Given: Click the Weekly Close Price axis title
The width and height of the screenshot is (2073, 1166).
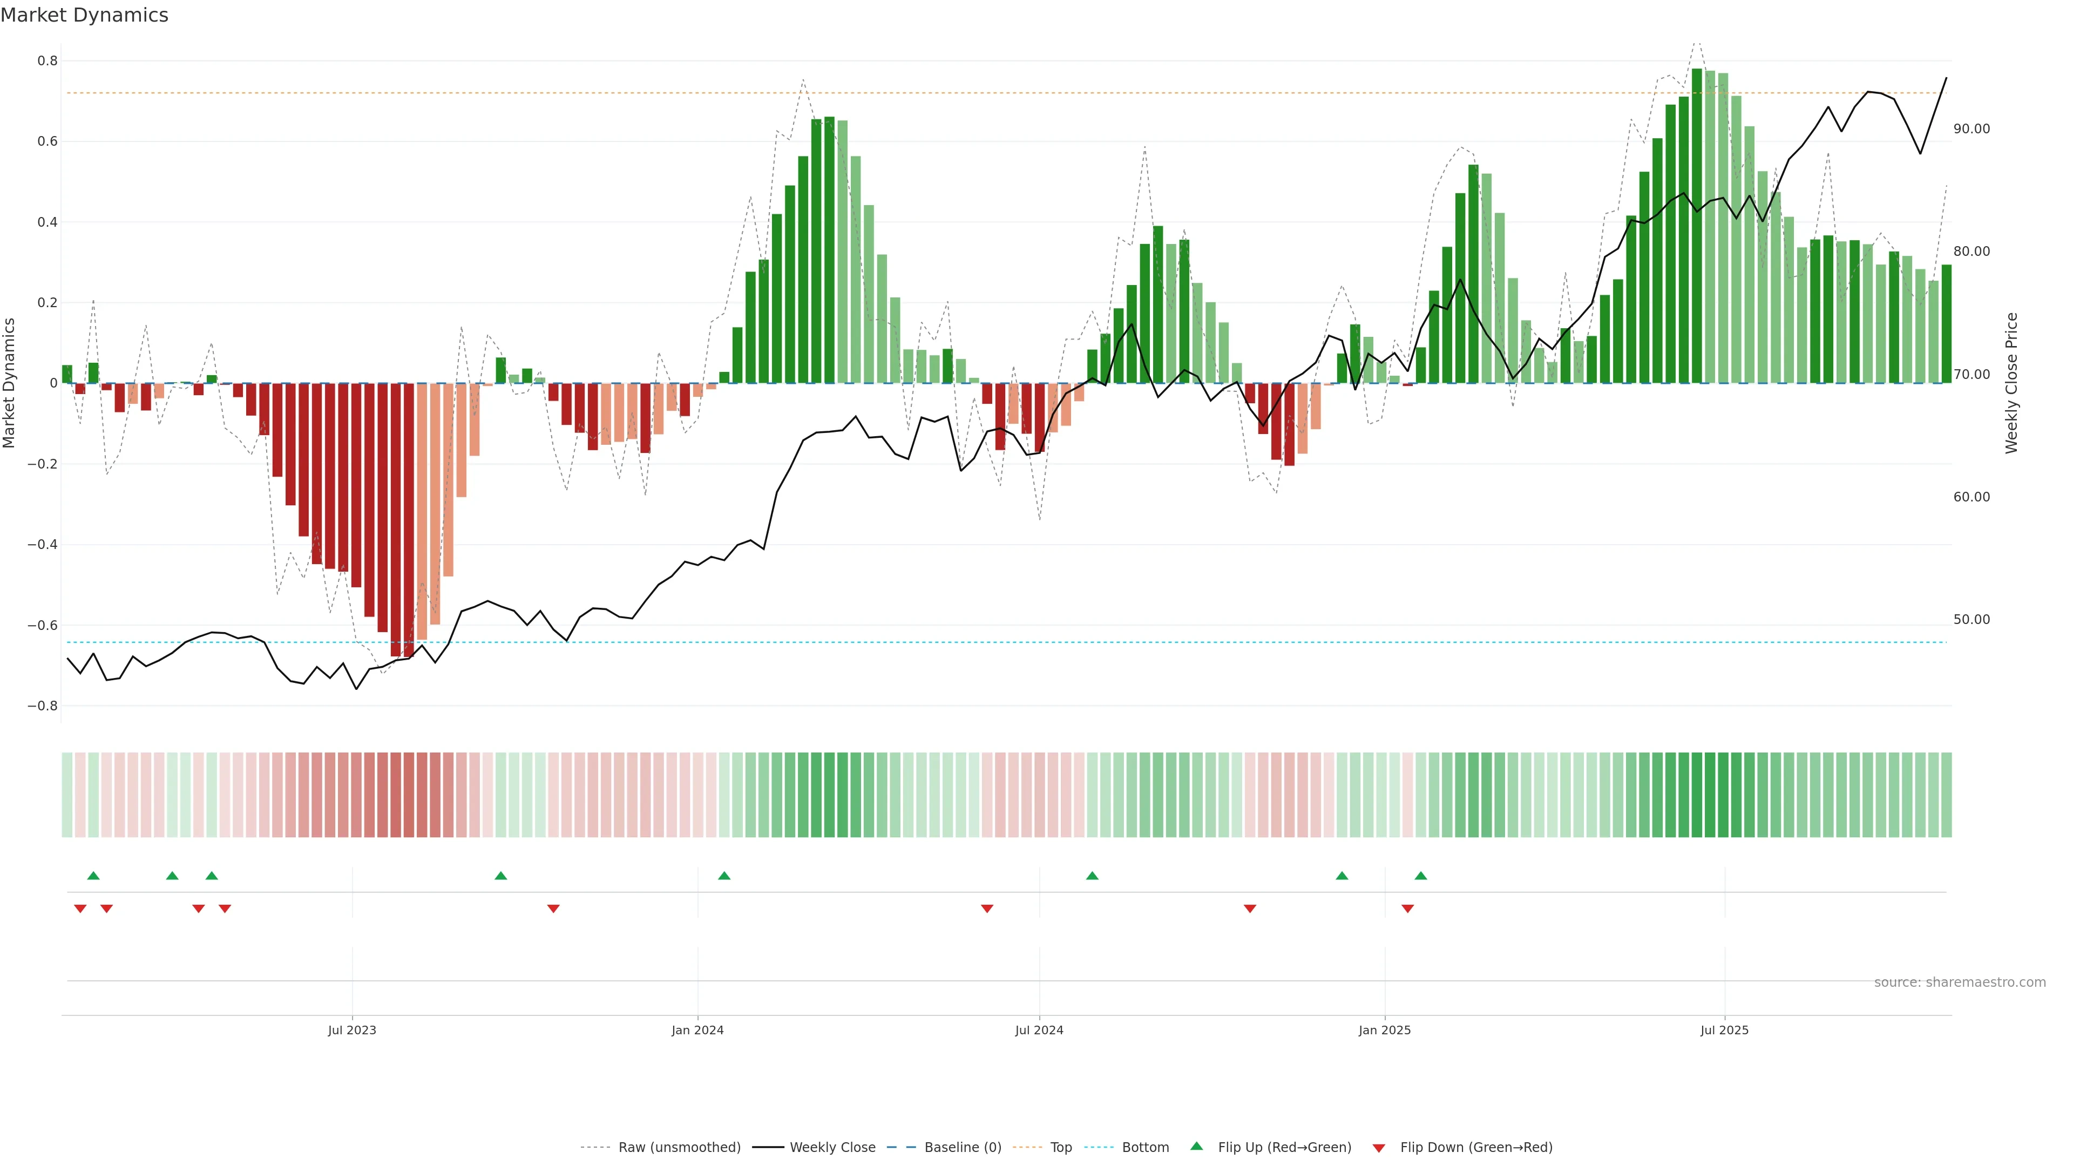Looking at the screenshot, I should [x=2011, y=383].
